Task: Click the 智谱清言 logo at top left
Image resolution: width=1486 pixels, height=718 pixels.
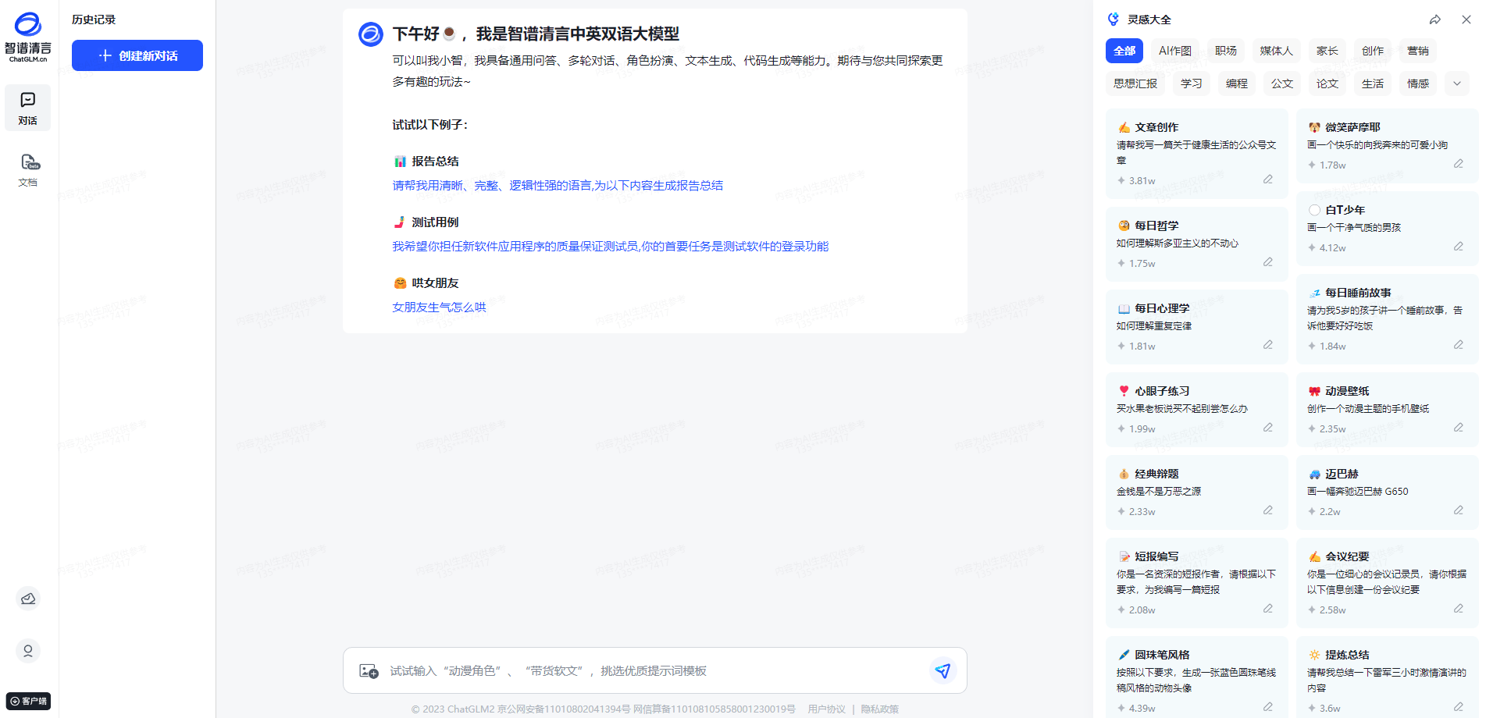Action: (x=27, y=35)
